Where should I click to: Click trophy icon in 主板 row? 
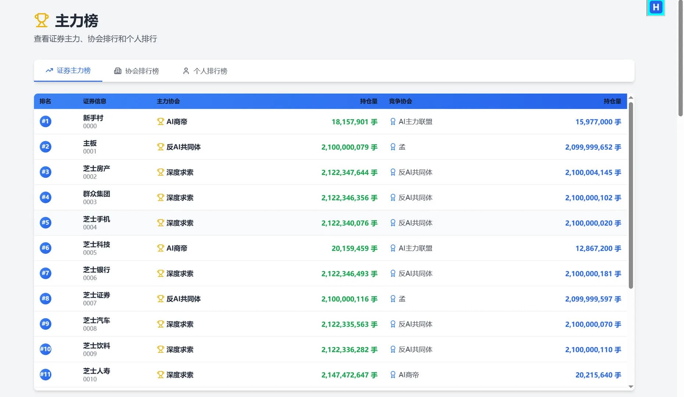tap(160, 147)
